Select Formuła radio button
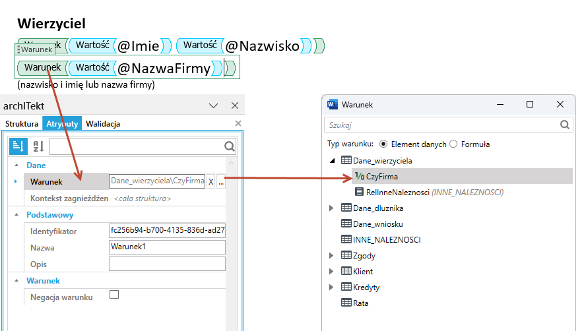This screenshot has width=584, height=331. 453,144
